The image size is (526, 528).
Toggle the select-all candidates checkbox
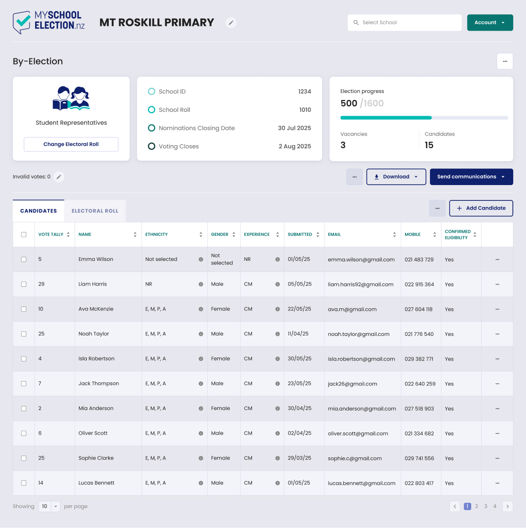point(24,235)
